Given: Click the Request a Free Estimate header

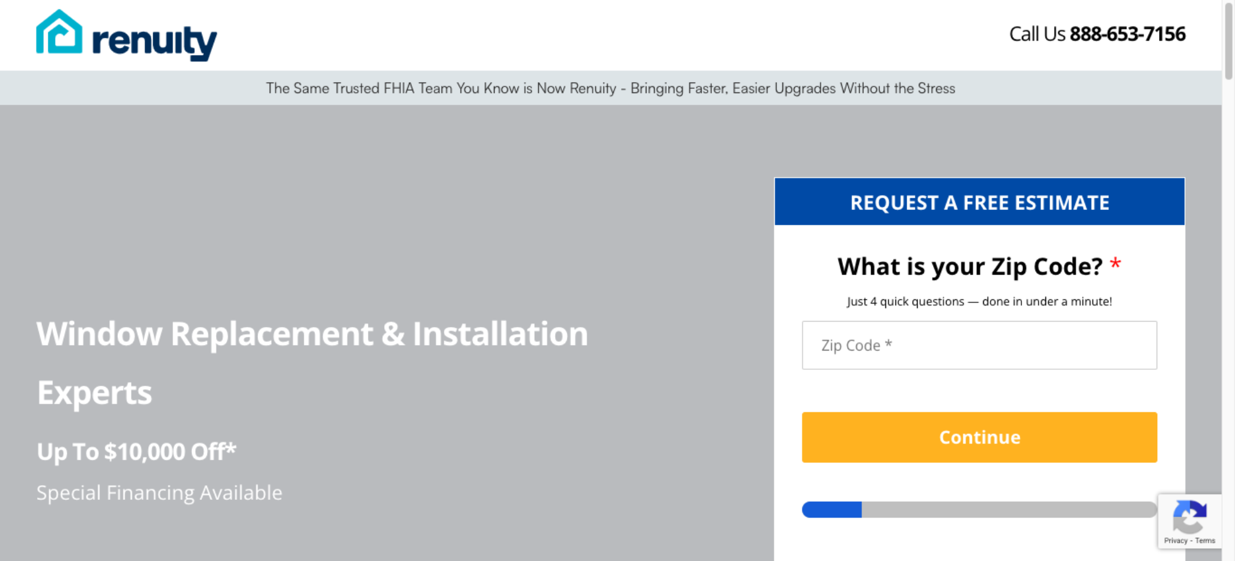Looking at the screenshot, I should (x=979, y=202).
